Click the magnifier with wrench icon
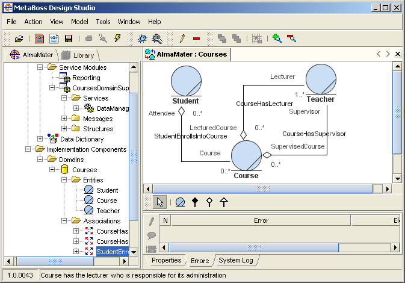This screenshot has height=283, width=405. [157, 39]
